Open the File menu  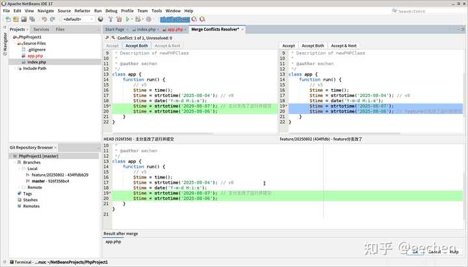6,11
